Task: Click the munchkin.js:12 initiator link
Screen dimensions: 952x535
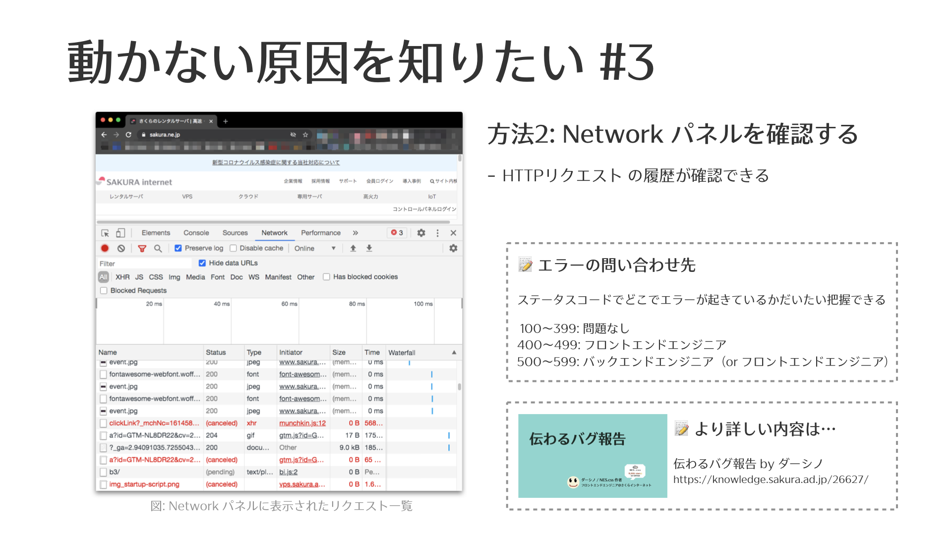Action: pos(302,423)
